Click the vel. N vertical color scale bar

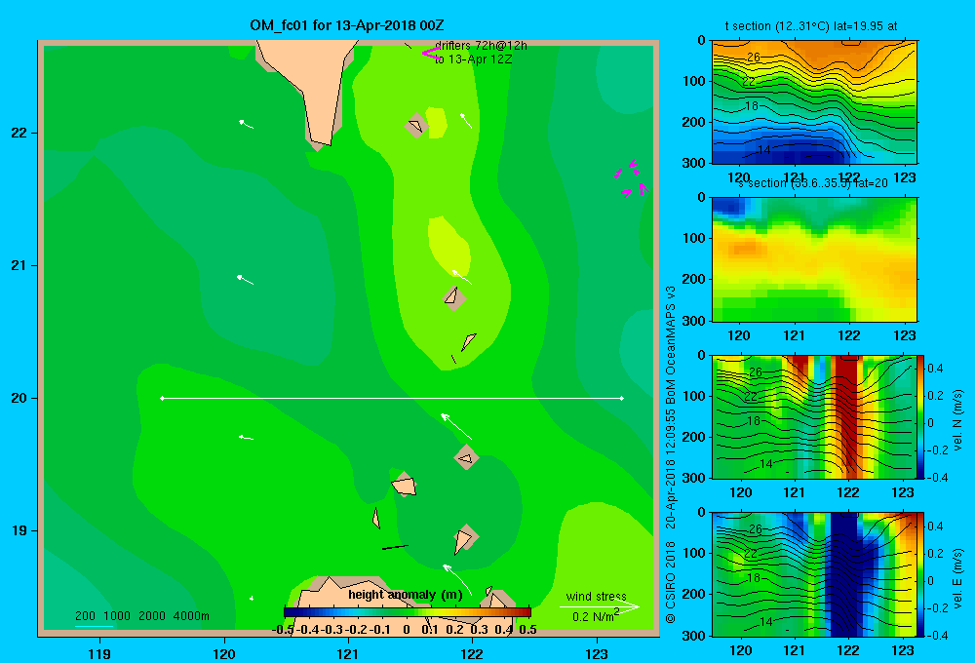click(921, 416)
